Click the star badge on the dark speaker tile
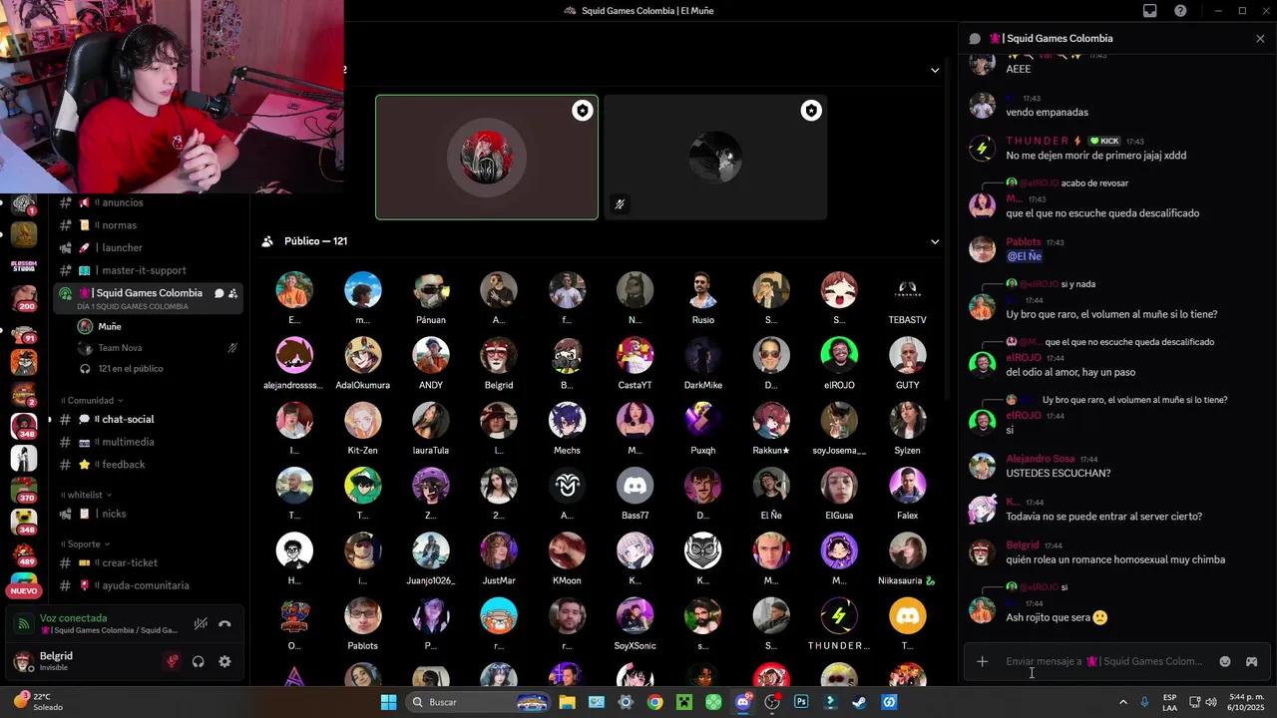This screenshot has height=718, width=1277. (811, 111)
